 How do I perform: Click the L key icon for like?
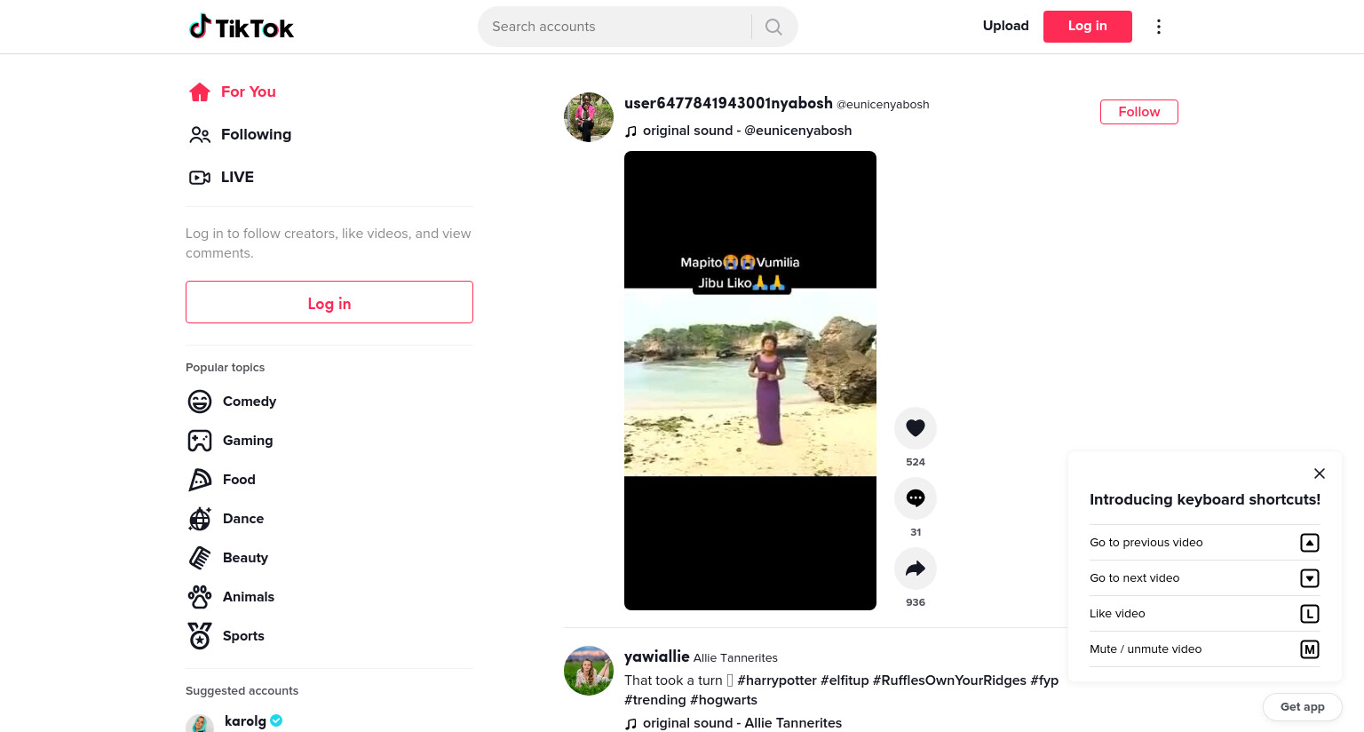[x=1310, y=614]
